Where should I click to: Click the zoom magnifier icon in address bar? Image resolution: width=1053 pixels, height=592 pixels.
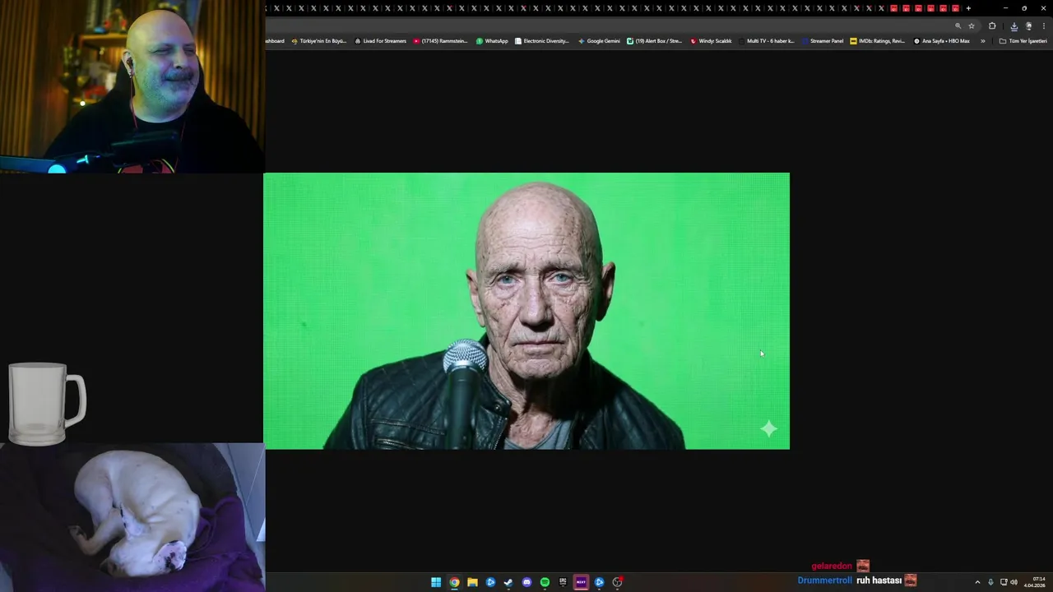(958, 26)
